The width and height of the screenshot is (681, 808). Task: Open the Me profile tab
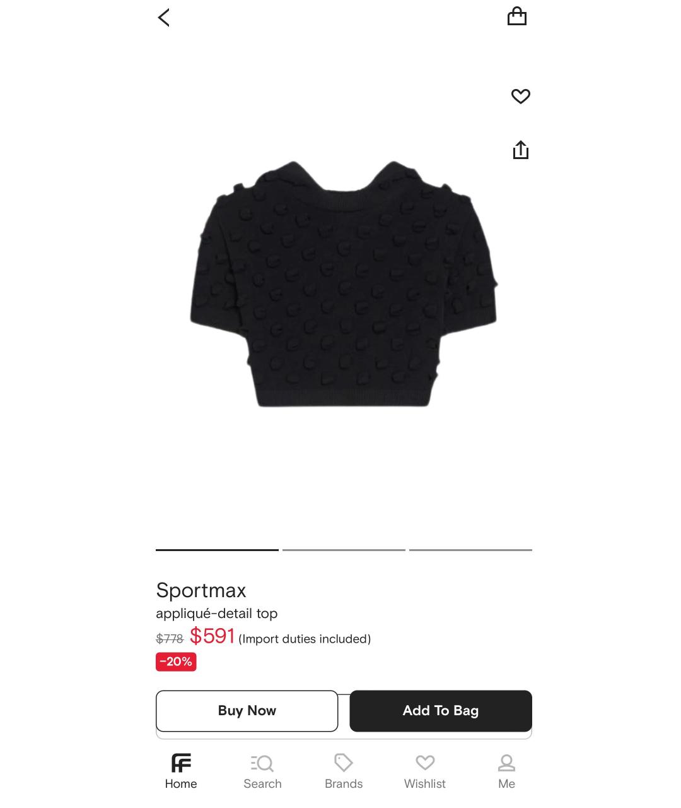(506, 771)
